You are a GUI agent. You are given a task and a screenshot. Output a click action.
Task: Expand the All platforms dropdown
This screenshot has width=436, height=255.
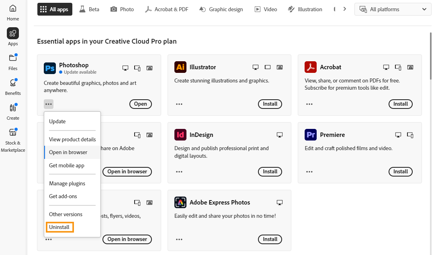click(x=393, y=9)
